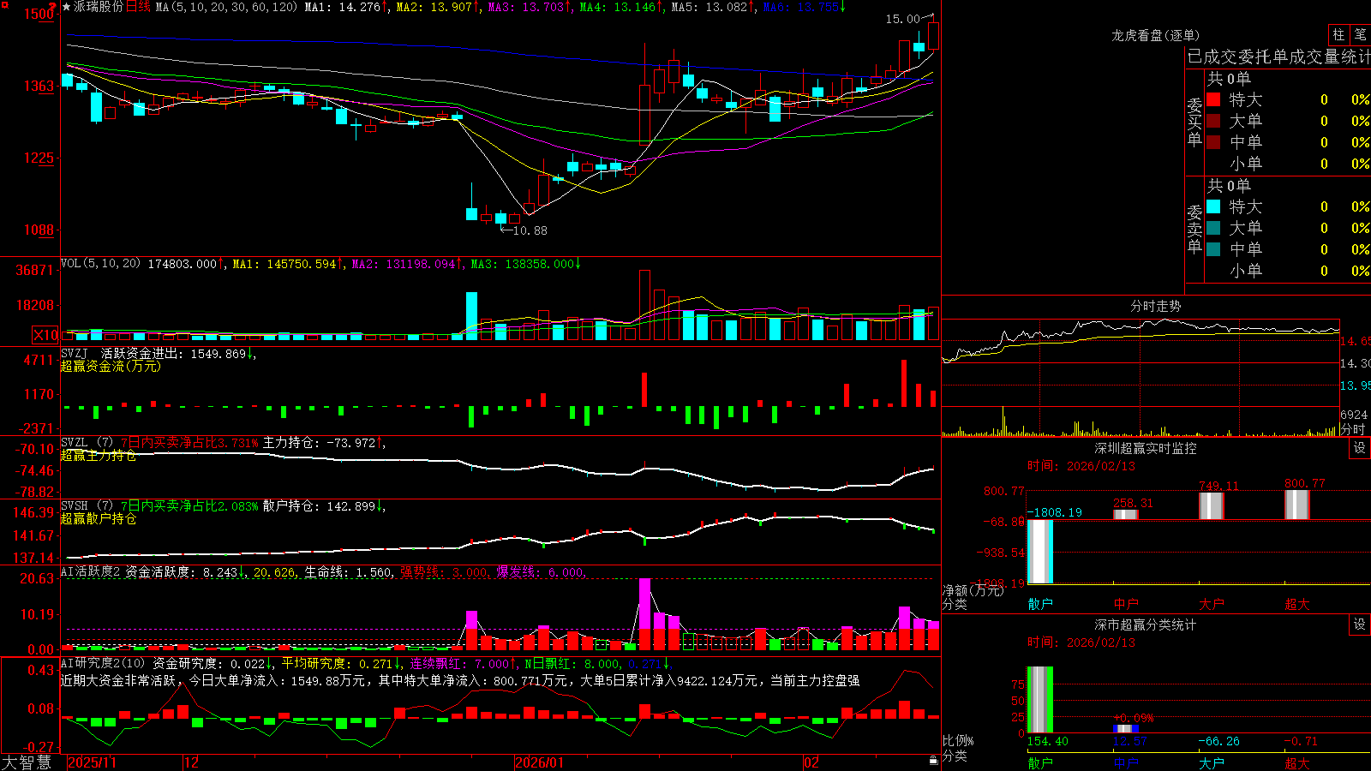The width and height of the screenshot is (1371, 771).
Task: Click the 02 month timeline marker
Action: point(811,762)
